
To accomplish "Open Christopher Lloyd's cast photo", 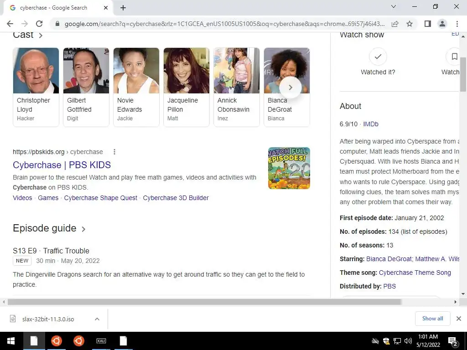I will tap(36, 71).
